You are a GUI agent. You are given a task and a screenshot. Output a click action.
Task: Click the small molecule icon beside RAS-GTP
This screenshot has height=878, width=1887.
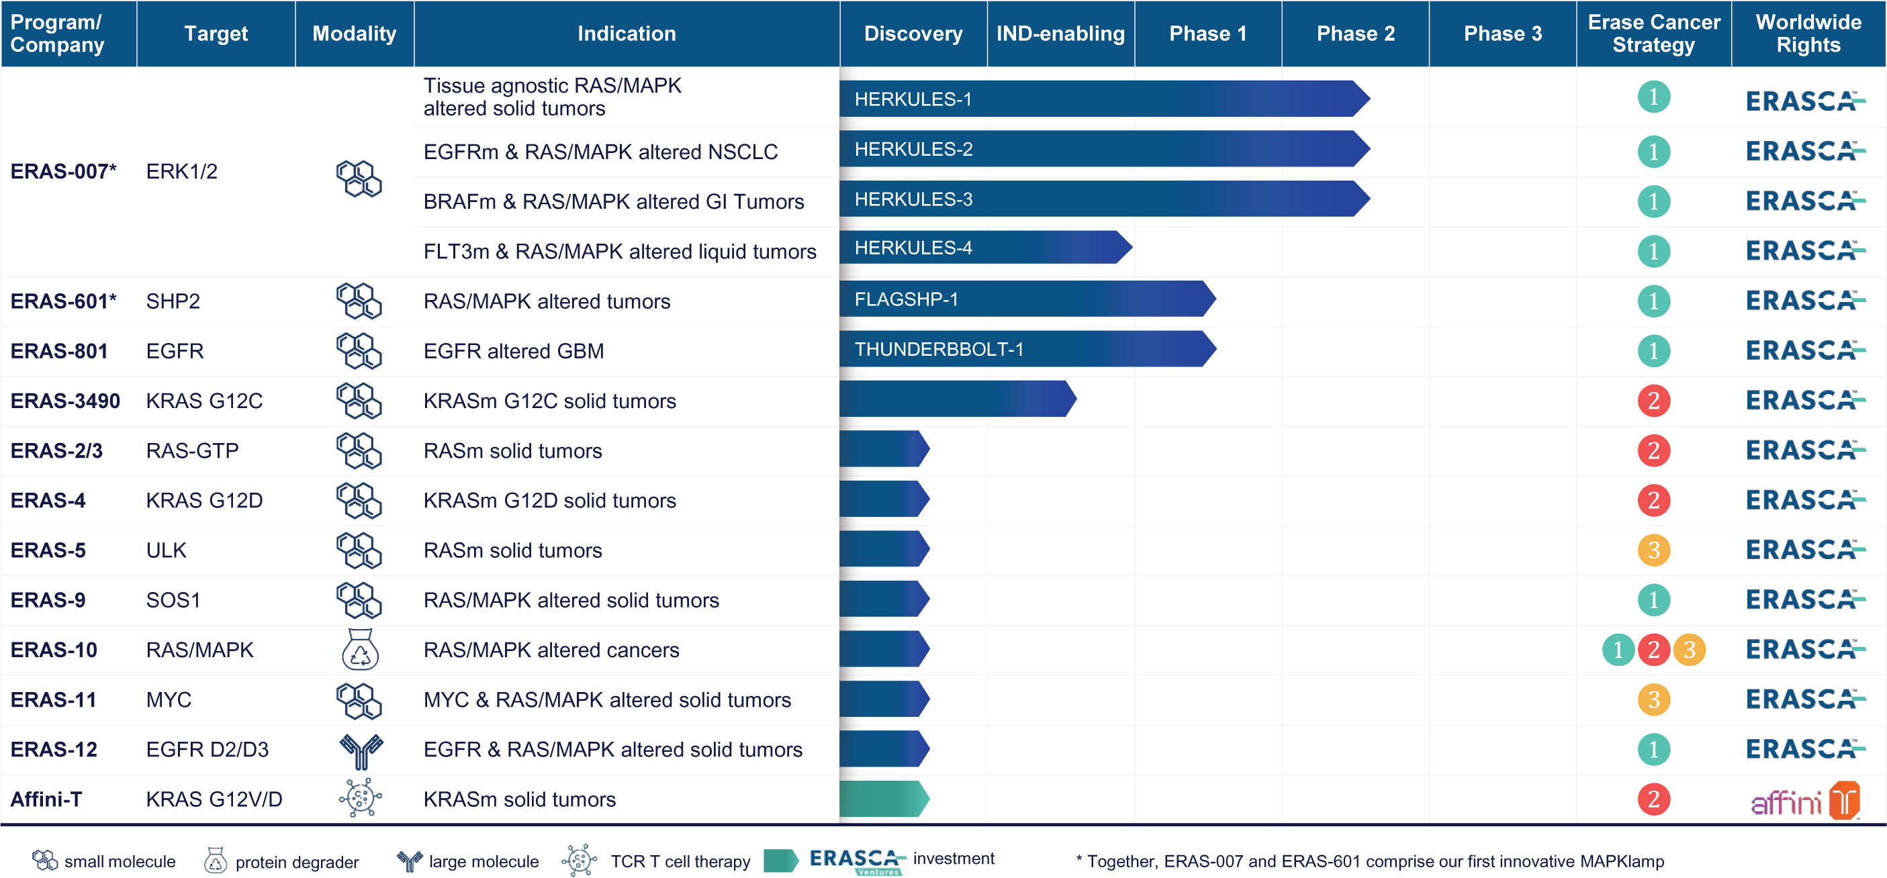tap(359, 451)
